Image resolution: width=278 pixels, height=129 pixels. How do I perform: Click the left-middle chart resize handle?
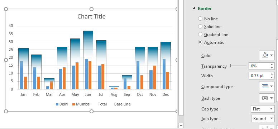pyautogui.click(x=6, y=60)
